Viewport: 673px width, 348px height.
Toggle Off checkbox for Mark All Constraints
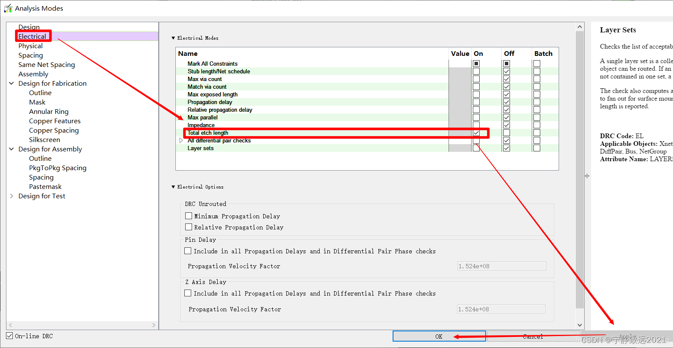coord(507,64)
